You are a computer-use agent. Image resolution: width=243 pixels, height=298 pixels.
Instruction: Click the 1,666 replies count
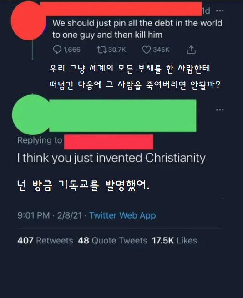[72, 50]
